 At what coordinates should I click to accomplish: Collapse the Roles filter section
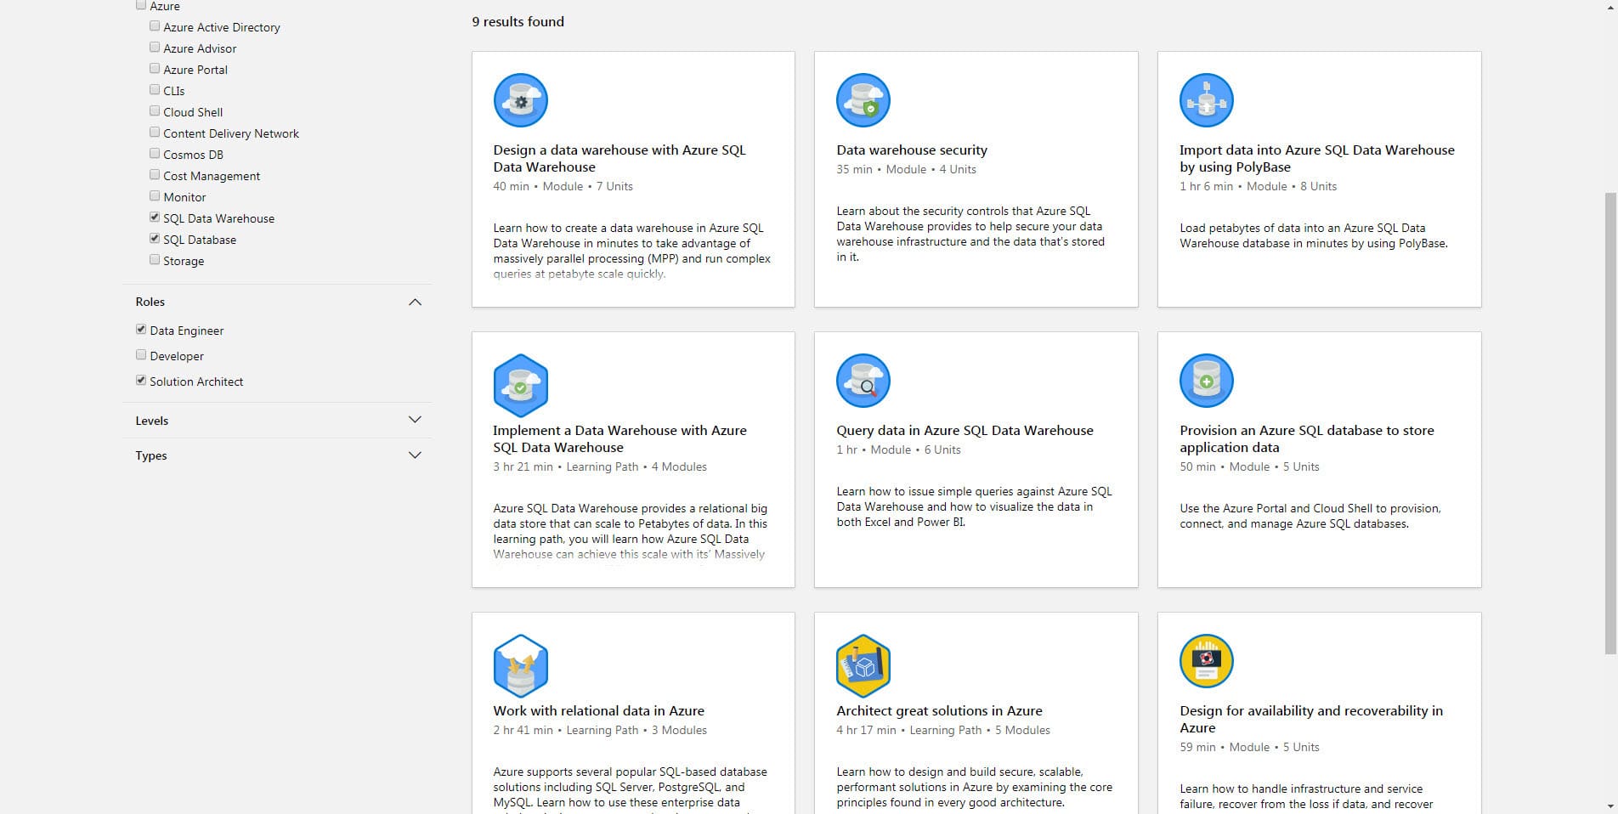[x=415, y=302]
